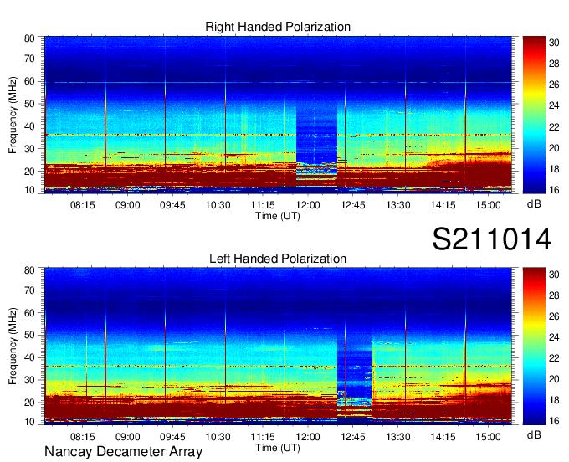Click the 09:45 time tick of the Right Handed plot

click(x=172, y=205)
